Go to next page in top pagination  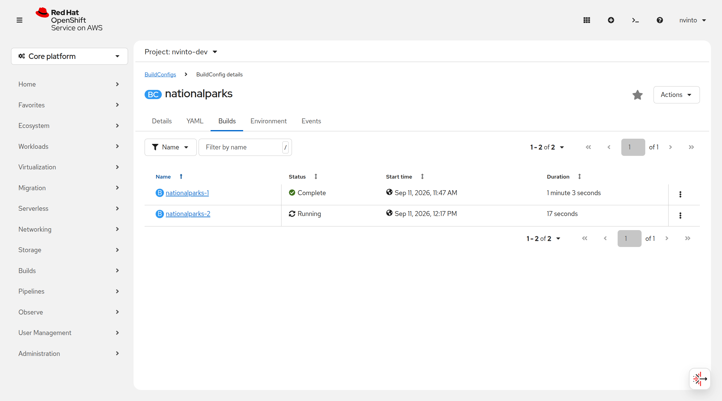pyautogui.click(x=670, y=147)
